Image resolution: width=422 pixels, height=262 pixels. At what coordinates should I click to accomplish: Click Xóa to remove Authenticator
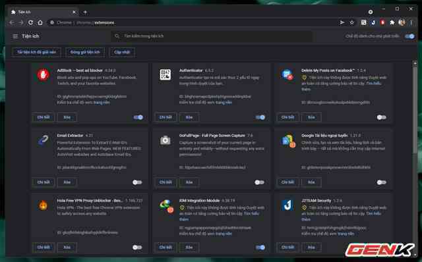coord(189,117)
